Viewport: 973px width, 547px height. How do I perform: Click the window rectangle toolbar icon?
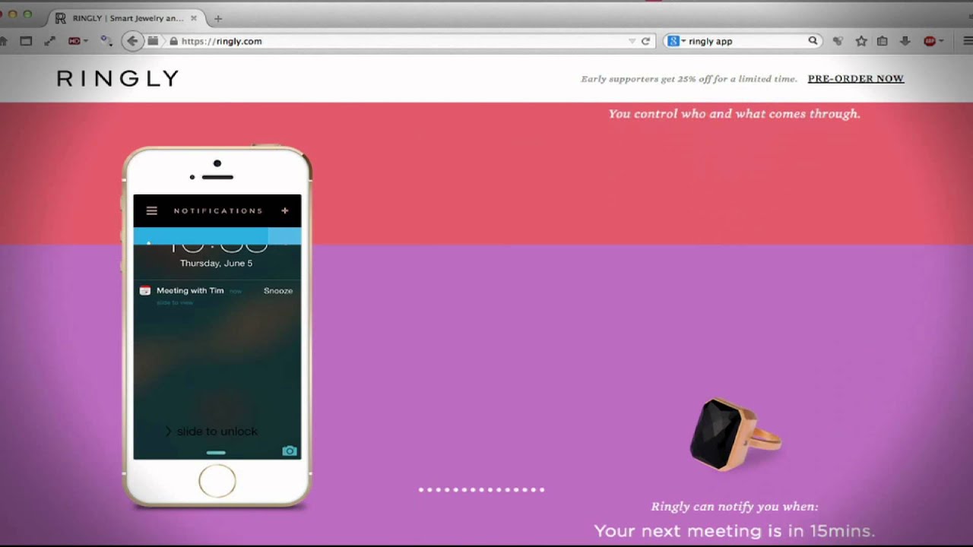point(26,41)
